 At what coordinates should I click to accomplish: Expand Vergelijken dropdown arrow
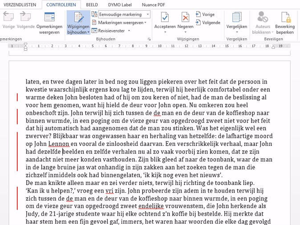(x=237, y=32)
